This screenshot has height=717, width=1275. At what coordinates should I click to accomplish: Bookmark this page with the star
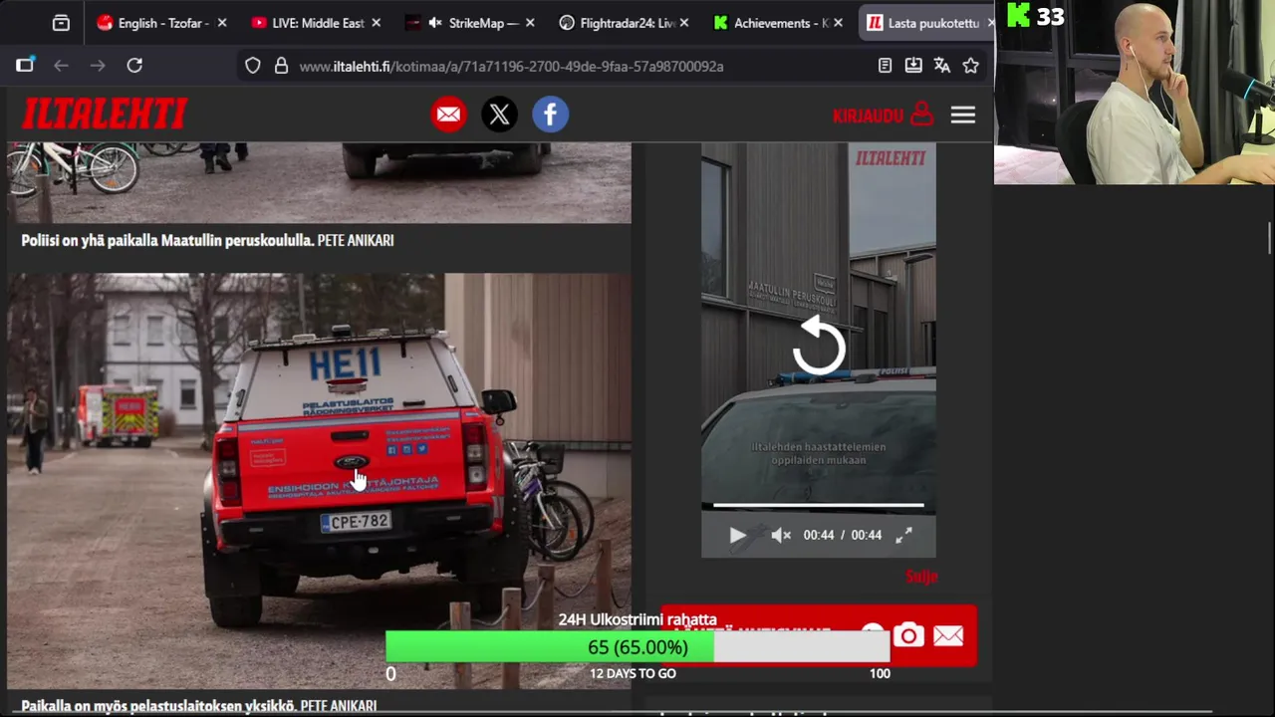971,66
